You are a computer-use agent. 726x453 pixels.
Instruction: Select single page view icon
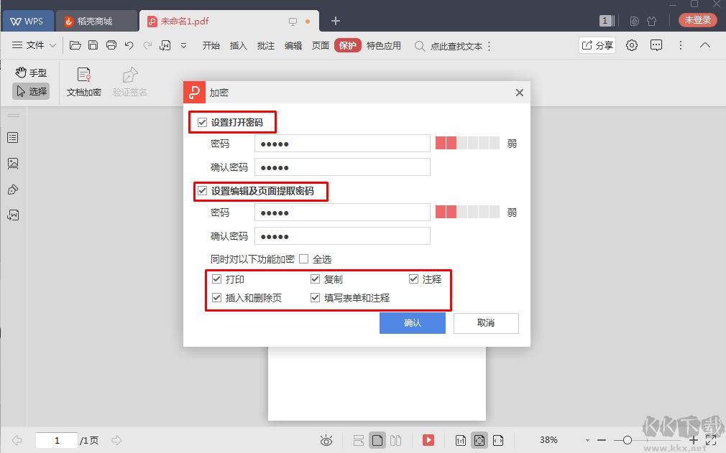click(377, 440)
